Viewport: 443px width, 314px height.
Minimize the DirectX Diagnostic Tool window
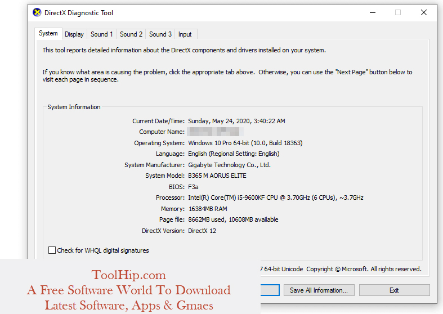pyautogui.click(x=373, y=13)
